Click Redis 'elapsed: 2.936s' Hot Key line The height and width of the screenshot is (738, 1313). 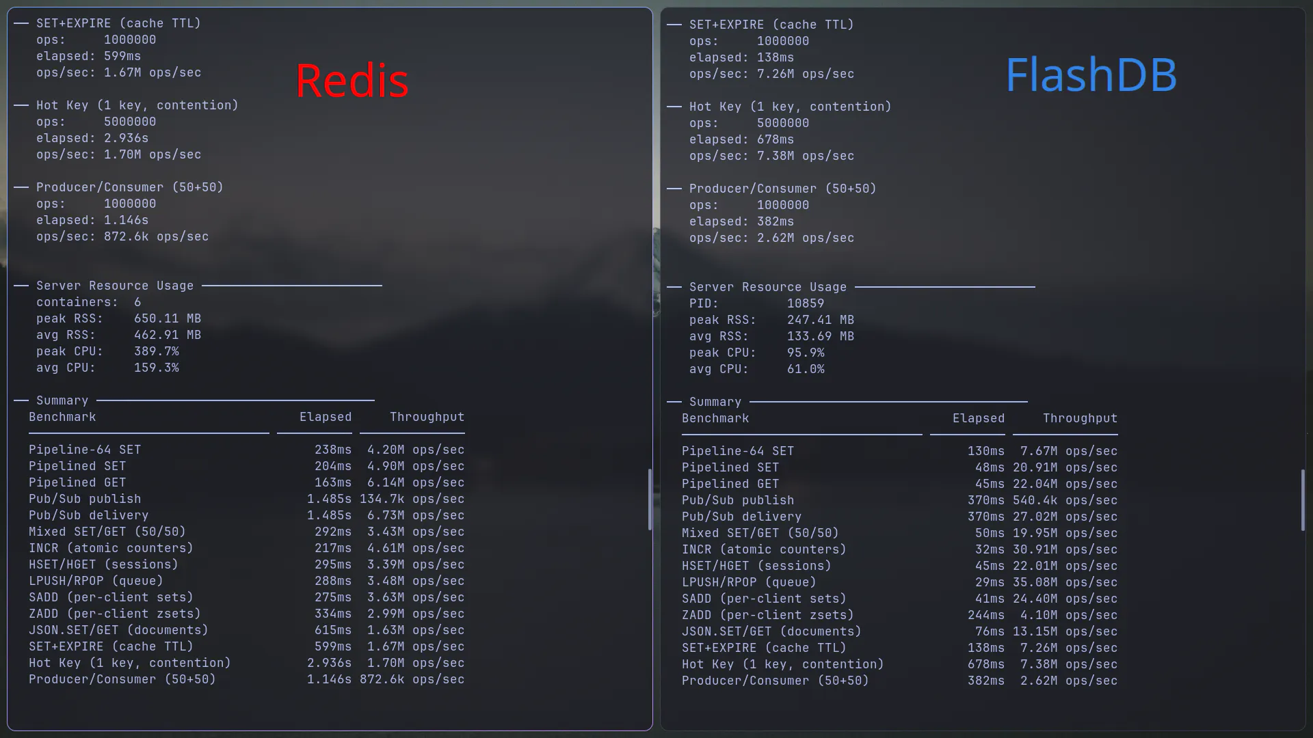pos(92,138)
